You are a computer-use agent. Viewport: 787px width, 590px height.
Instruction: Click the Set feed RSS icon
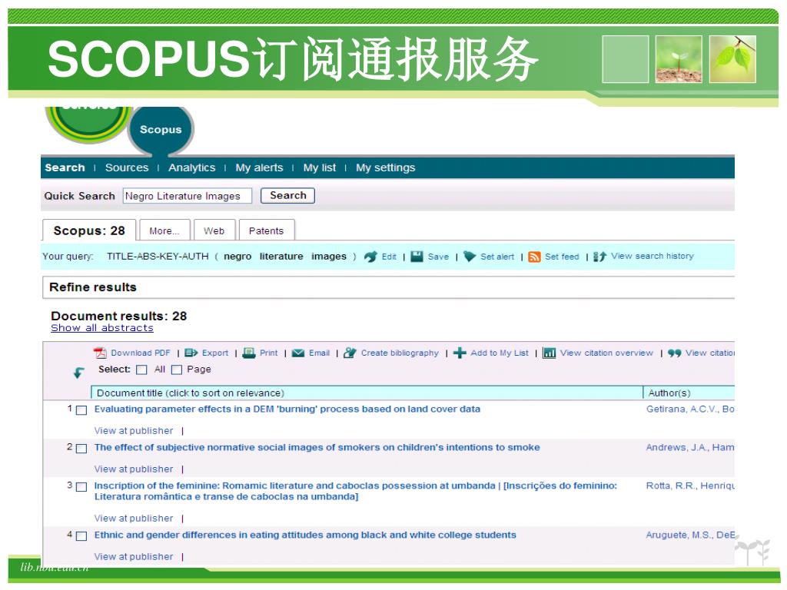535,257
